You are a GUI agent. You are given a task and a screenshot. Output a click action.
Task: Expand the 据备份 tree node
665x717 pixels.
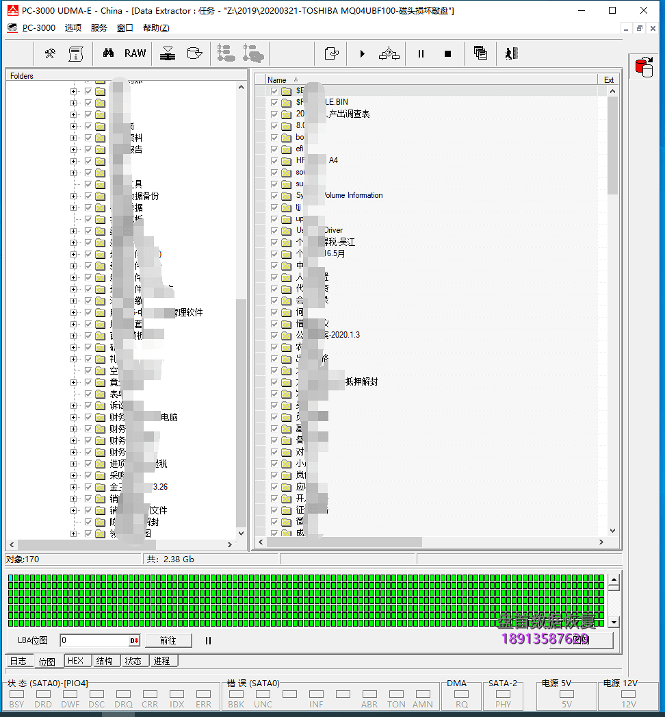pyautogui.click(x=73, y=196)
